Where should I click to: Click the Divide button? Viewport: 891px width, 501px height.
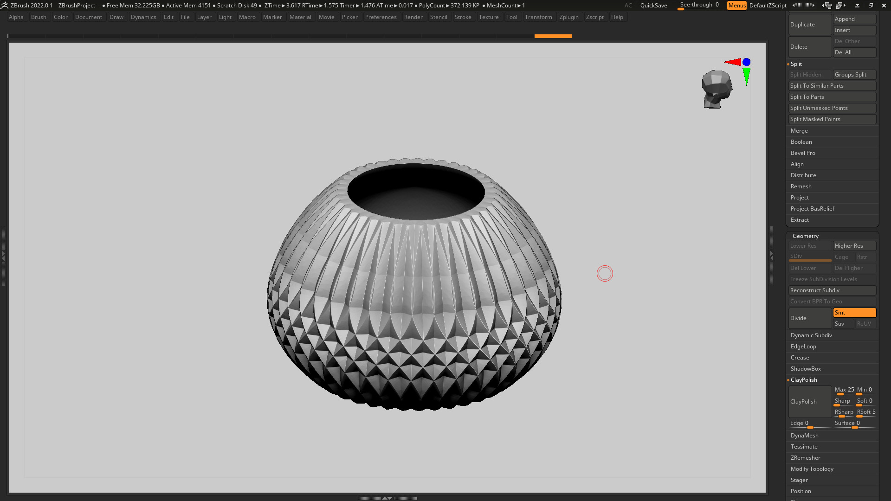(x=810, y=318)
